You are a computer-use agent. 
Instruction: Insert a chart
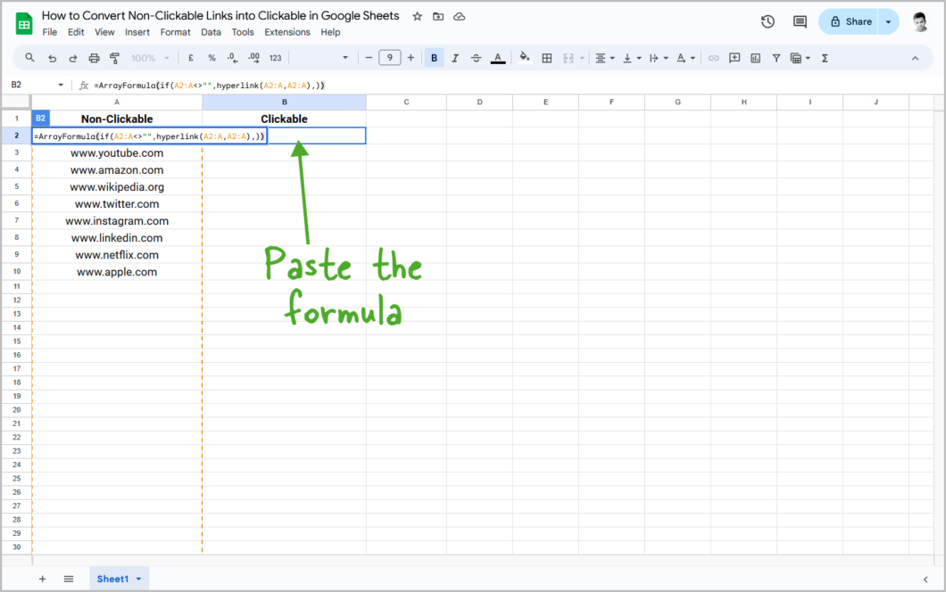[x=755, y=58]
